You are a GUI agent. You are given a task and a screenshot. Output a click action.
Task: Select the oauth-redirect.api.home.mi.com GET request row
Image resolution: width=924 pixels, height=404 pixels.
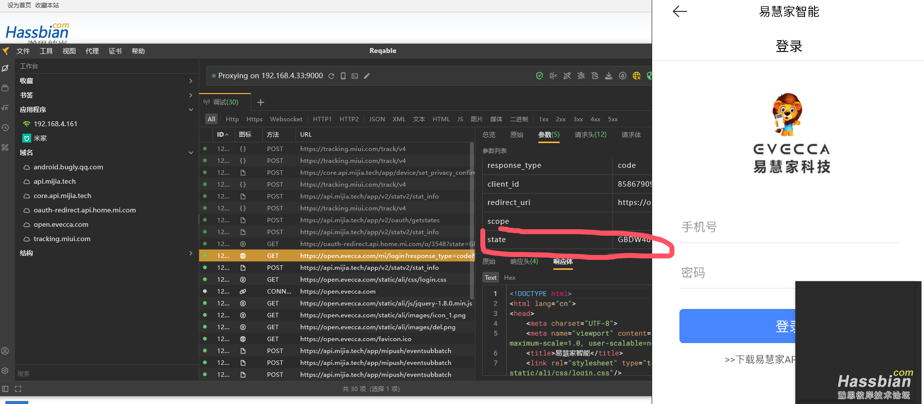(x=337, y=244)
